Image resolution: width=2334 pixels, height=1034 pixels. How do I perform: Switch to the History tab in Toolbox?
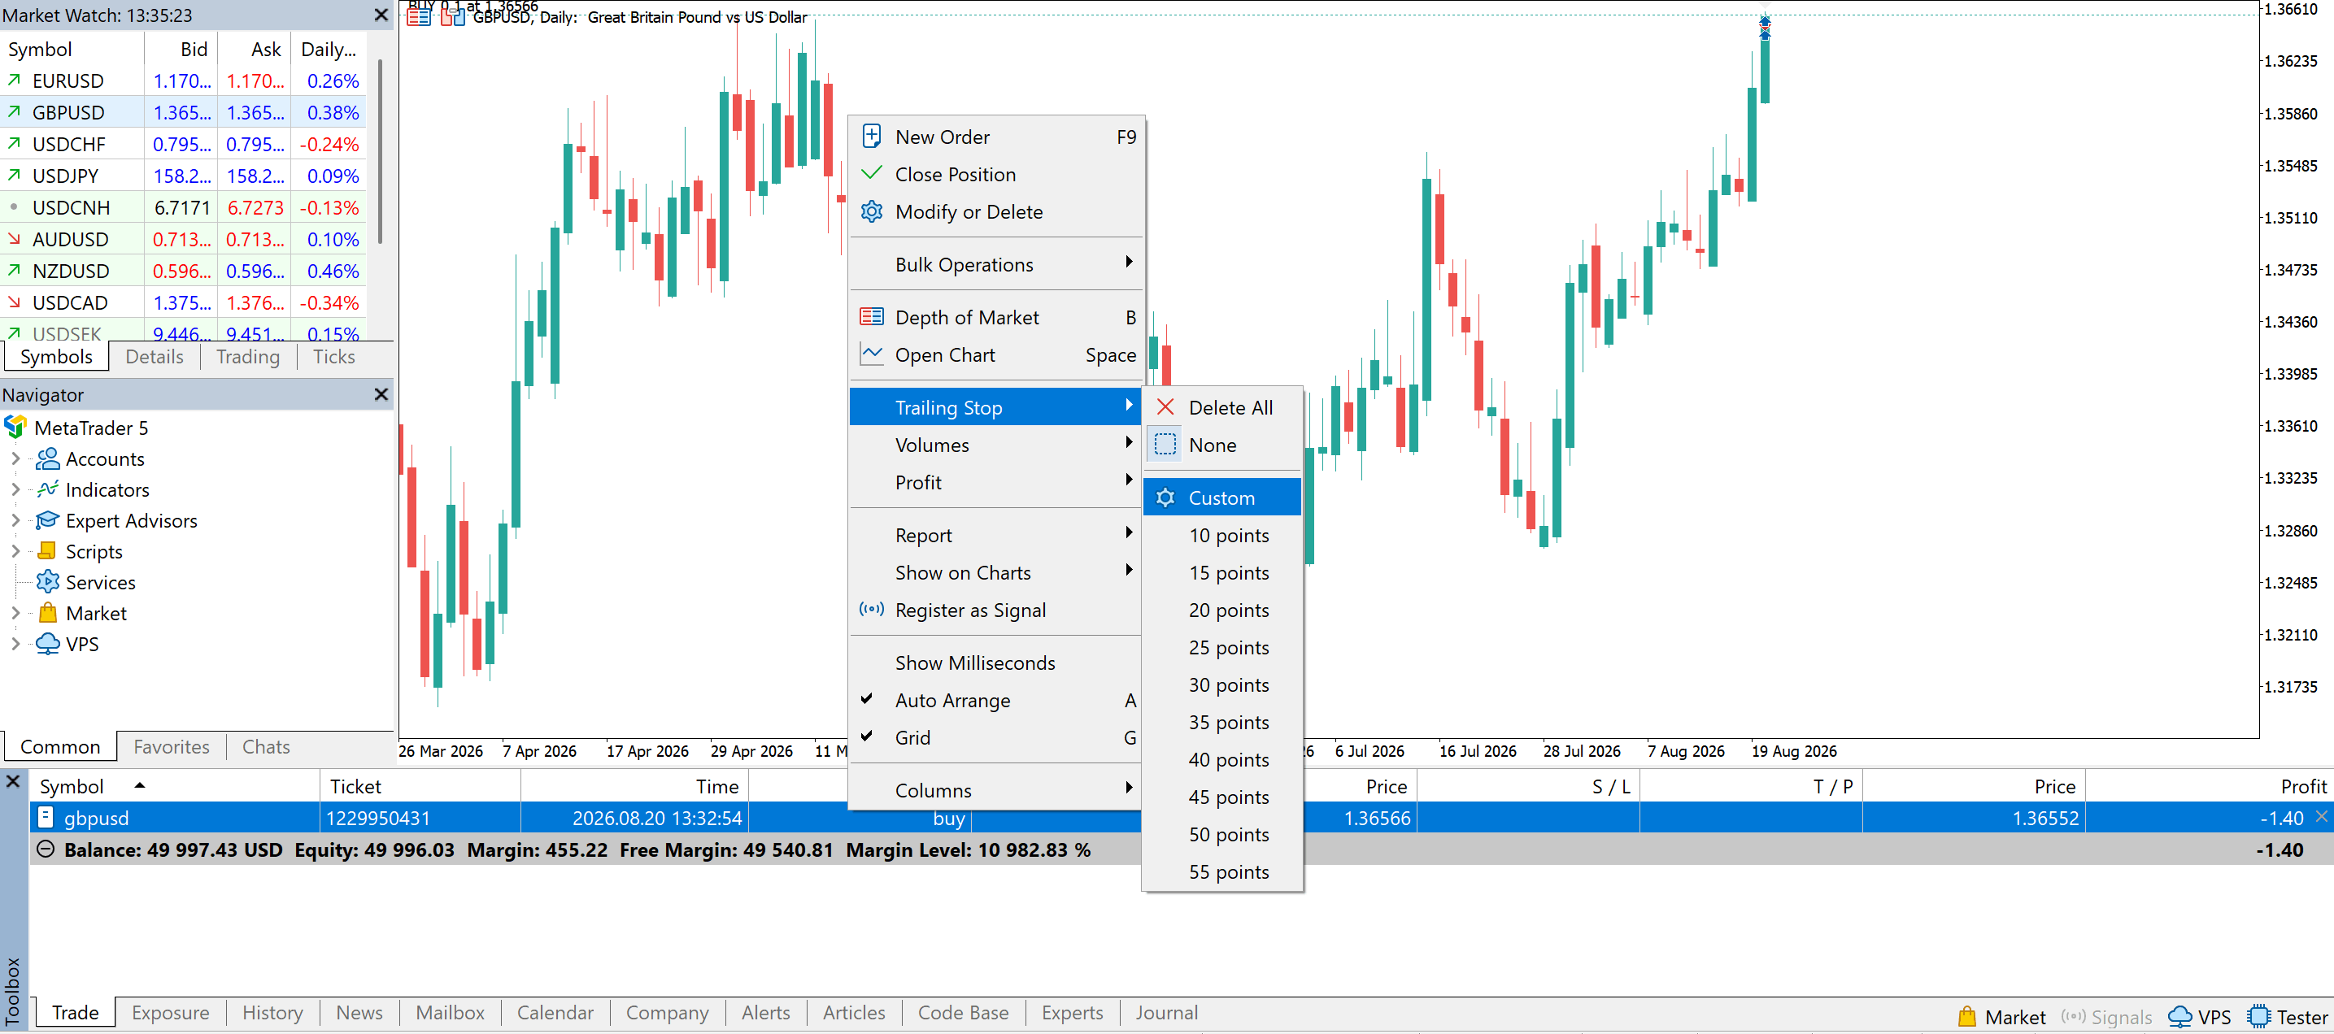coord(272,1012)
